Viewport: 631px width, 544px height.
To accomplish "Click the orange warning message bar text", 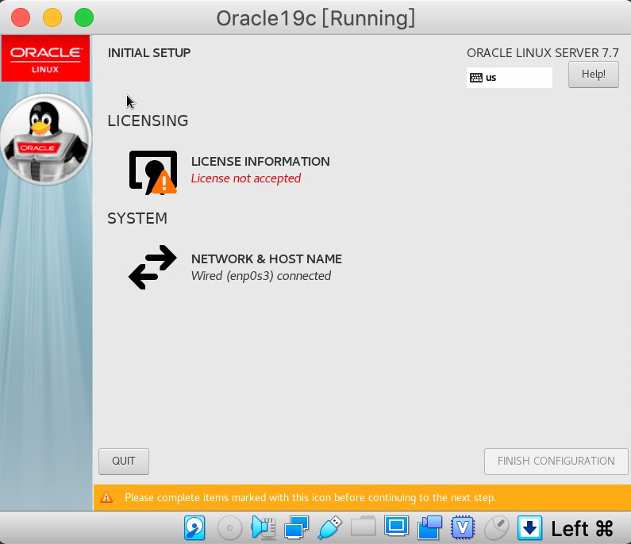I will pyautogui.click(x=310, y=498).
